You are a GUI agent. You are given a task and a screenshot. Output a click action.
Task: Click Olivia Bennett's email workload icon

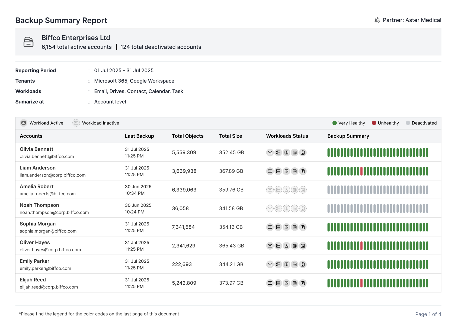coord(270,153)
